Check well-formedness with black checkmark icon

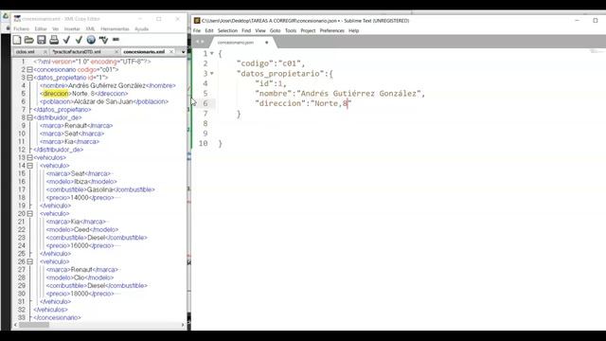66,40
